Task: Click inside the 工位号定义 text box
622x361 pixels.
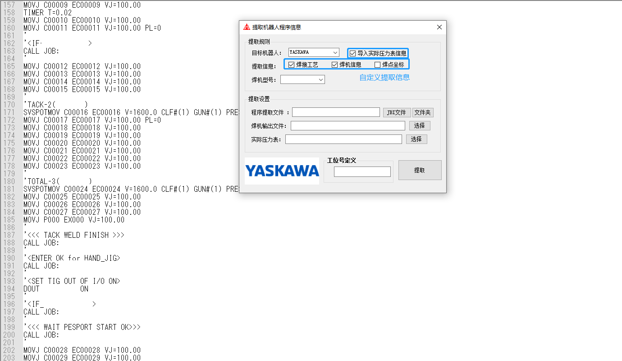Action: click(x=362, y=171)
